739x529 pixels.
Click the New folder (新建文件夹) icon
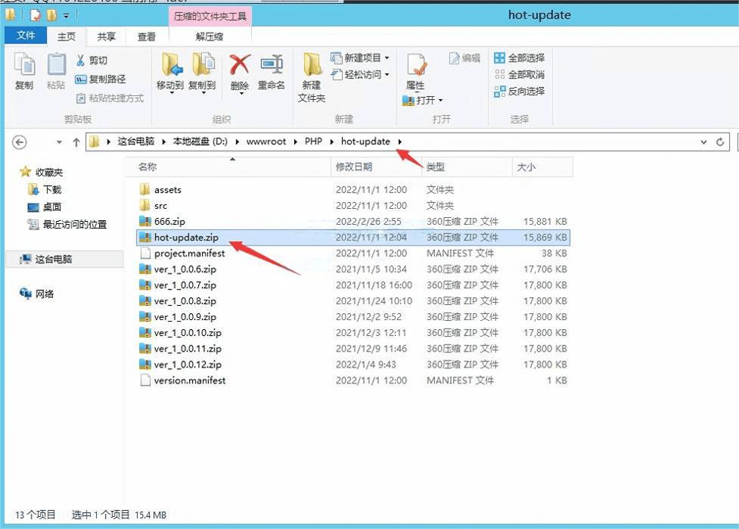(312, 64)
